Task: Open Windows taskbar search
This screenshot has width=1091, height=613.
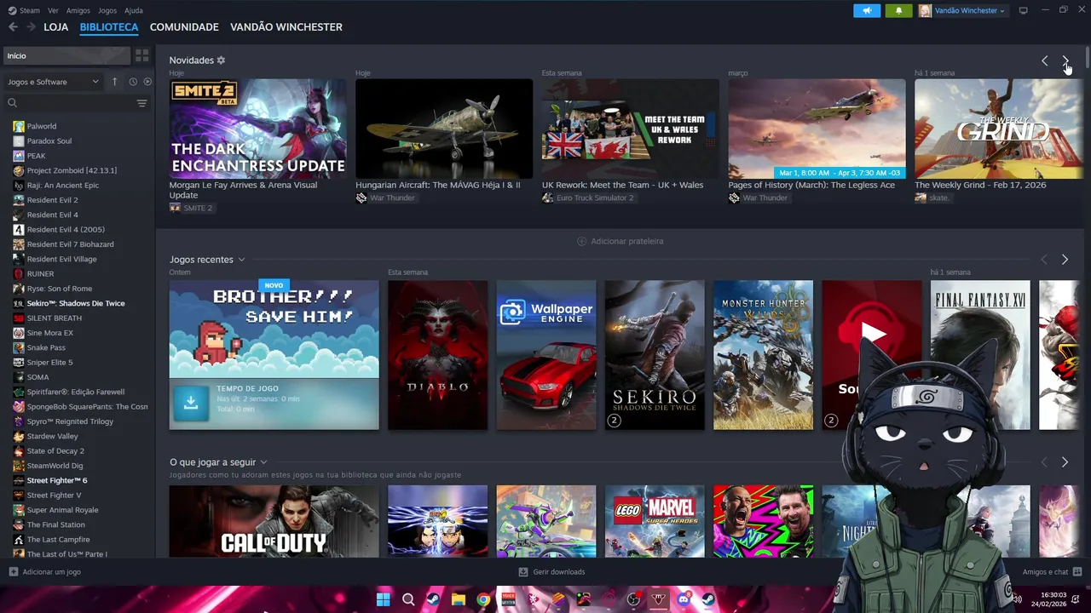Action: click(408, 599)
